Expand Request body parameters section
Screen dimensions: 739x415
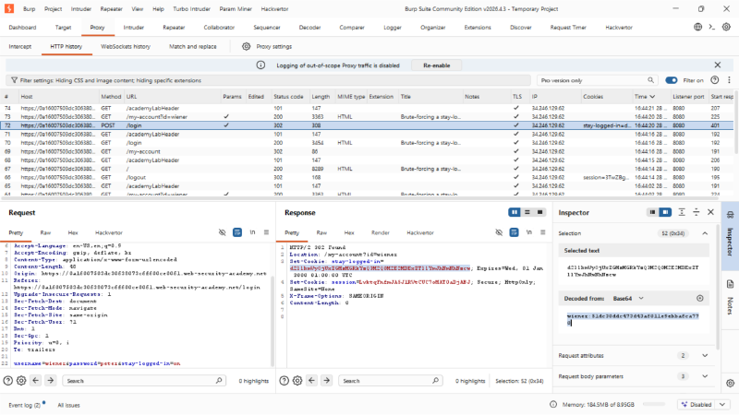click(705, 376)
